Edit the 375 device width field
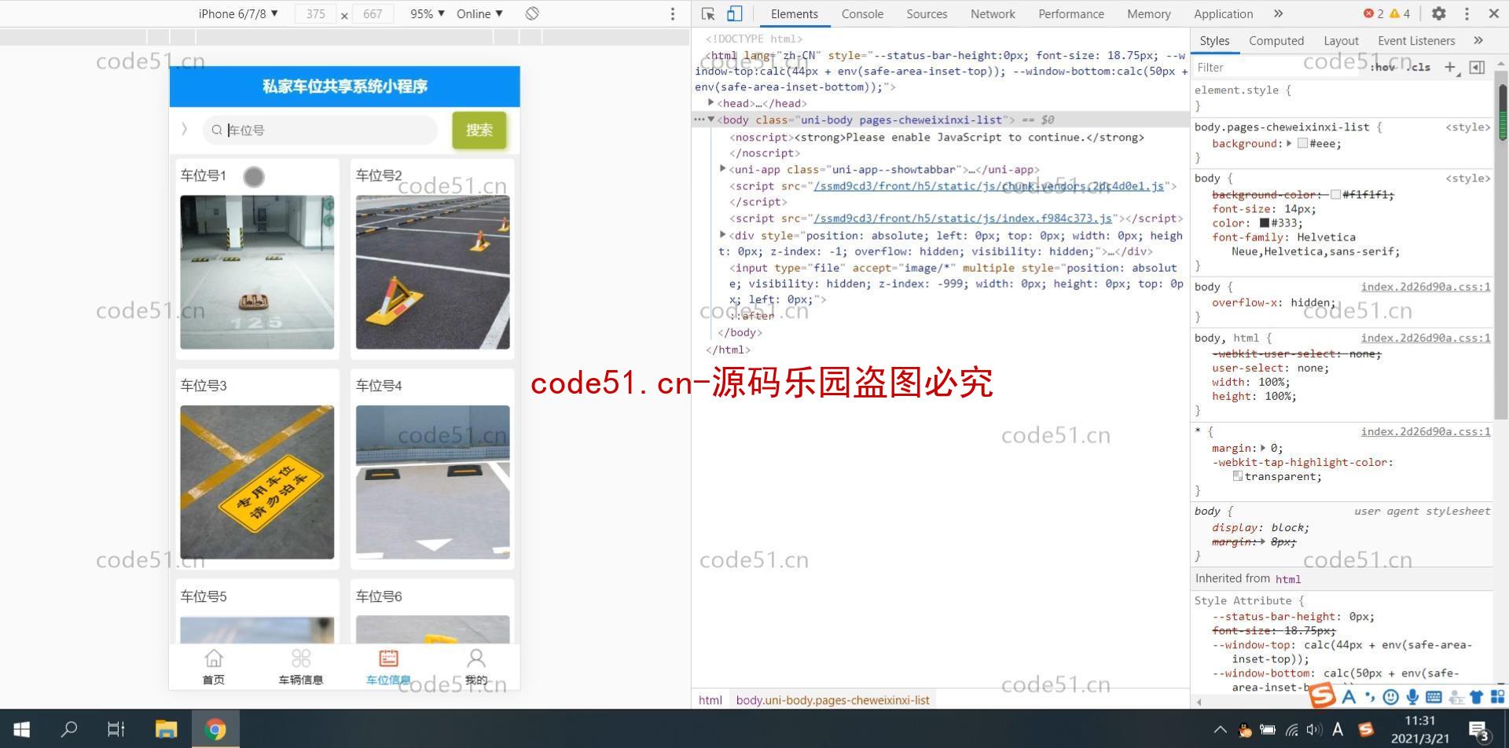 point(315,14)
